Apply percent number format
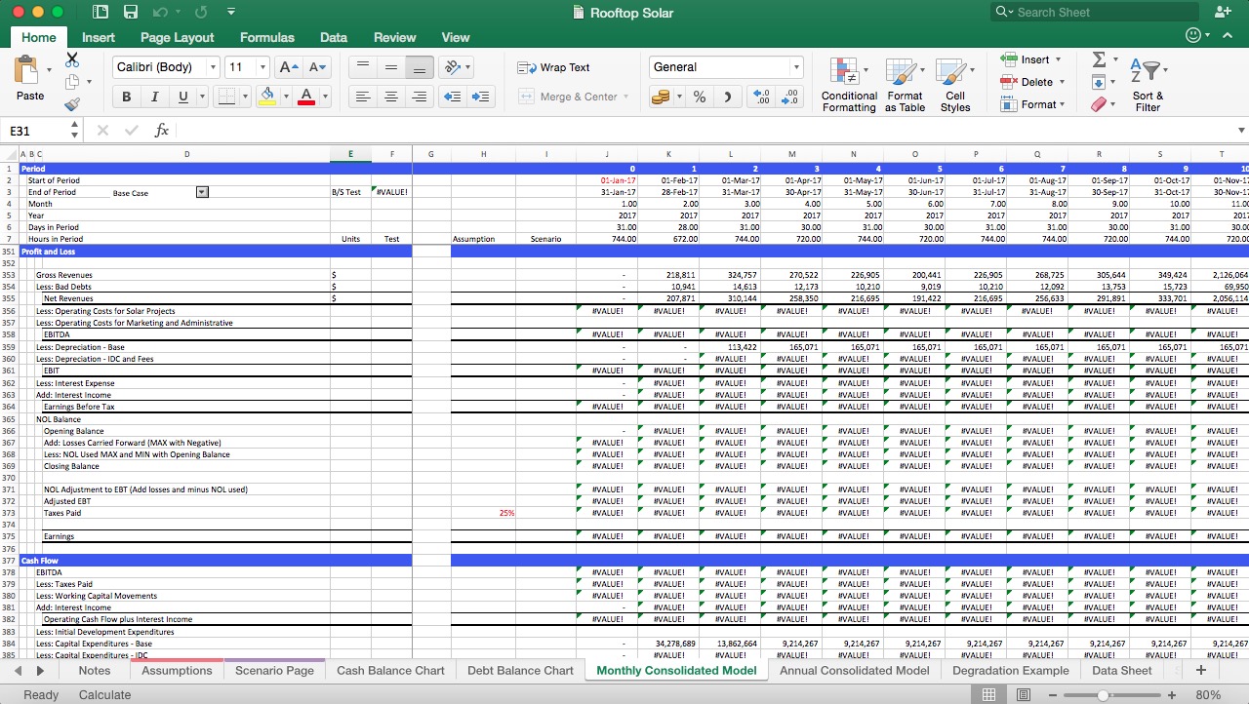Screen dimensions: 1249x704 (700, 97)
